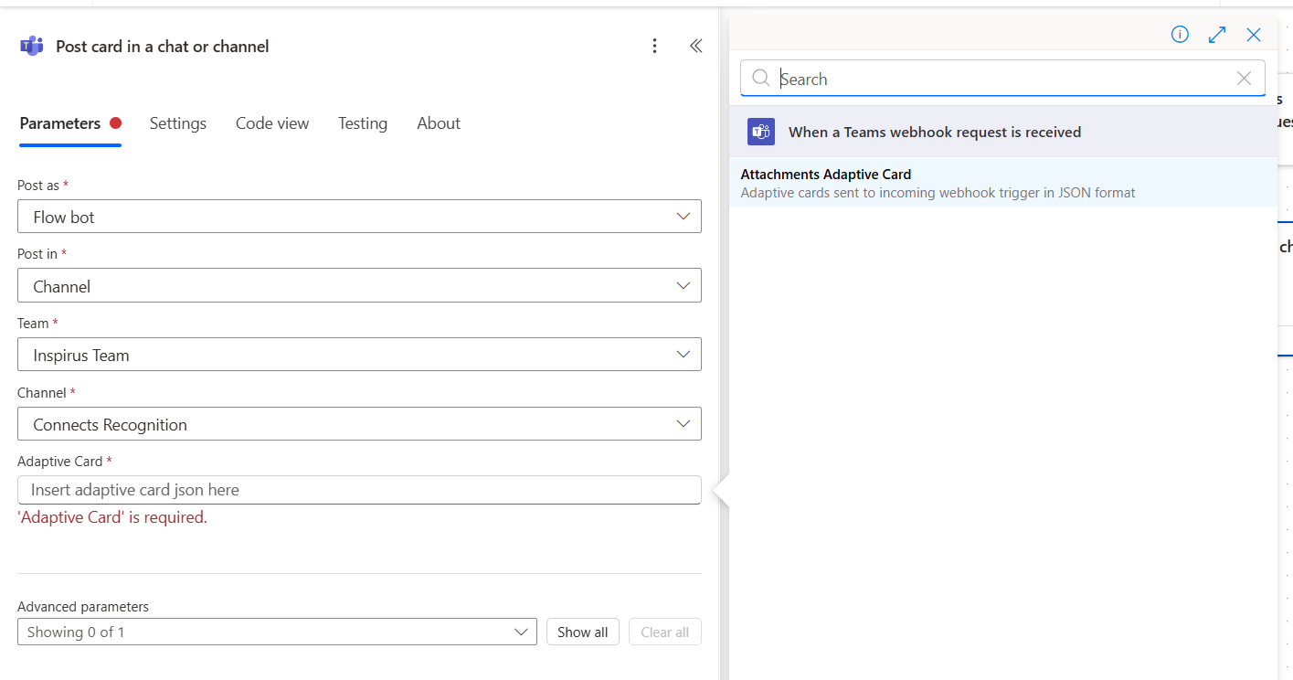Click the magnifier icon in the search box
This screenshot has width=1293, height=680.
coord(760,79)
